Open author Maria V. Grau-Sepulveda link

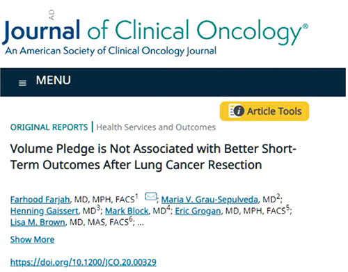(209, 200)
